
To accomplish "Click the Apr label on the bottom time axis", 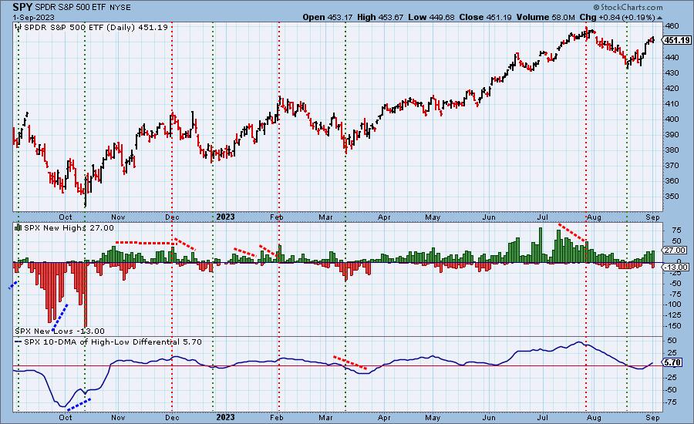I will pyautogui.click(x=384, y=417).
